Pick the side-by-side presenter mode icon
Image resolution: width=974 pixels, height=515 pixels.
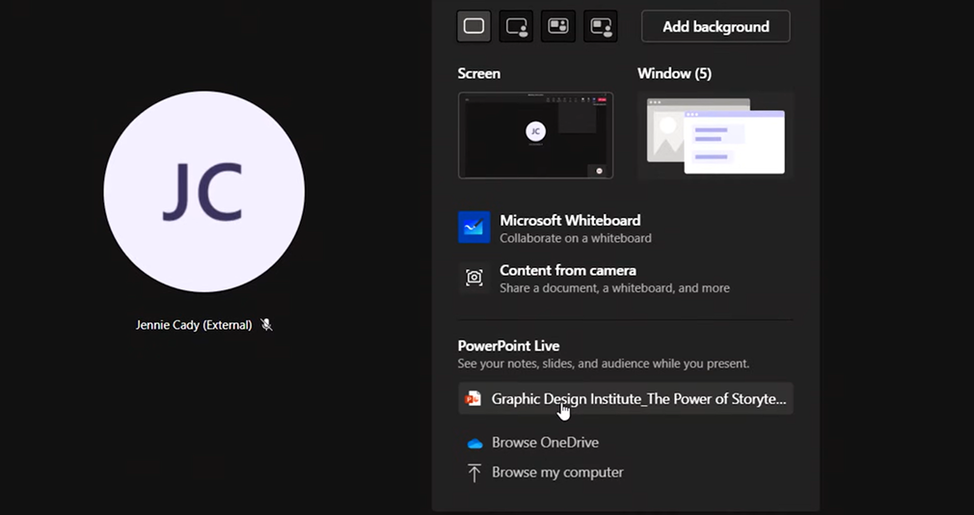(558, 26)
